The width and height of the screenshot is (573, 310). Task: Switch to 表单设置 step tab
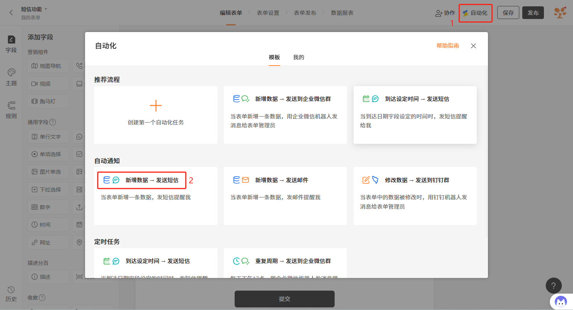coord(268,13)
